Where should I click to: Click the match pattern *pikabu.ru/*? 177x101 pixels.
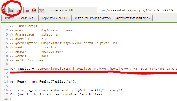(52, 52)
